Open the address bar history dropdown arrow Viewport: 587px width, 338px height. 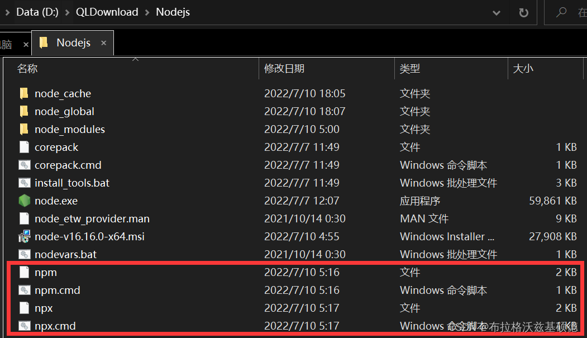[496, 12]
